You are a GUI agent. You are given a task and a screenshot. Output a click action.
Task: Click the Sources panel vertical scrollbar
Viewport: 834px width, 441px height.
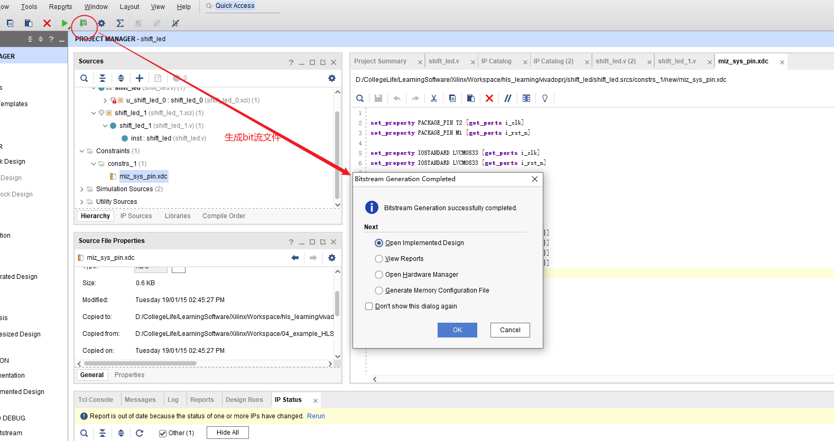(337, 154)
